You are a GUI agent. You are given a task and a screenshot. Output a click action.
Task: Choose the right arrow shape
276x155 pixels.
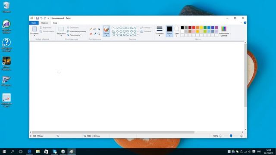(x=128, y=31)
